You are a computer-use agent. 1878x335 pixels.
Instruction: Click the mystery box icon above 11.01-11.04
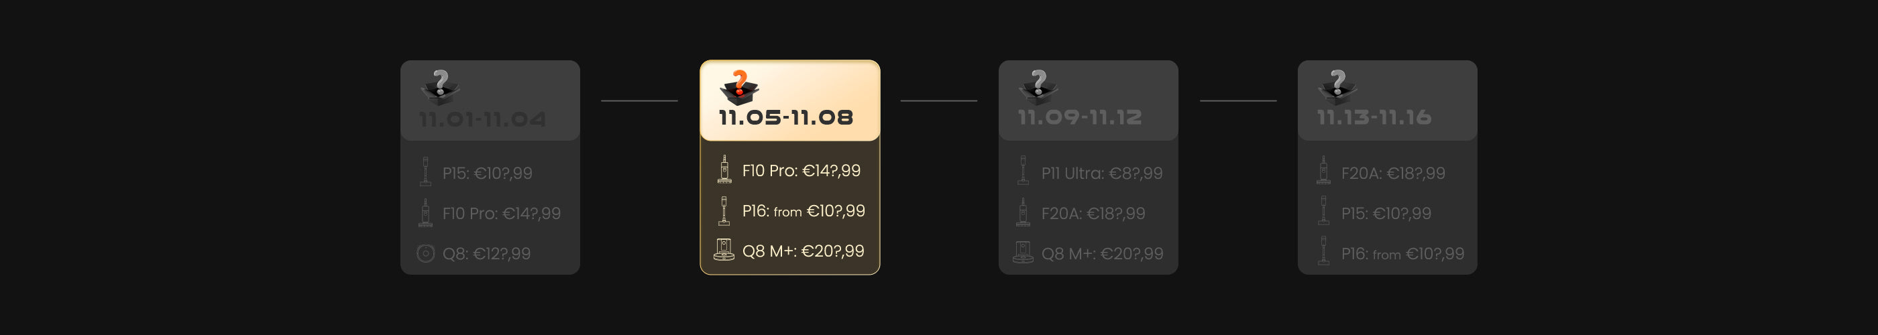(x=441, y=87)
